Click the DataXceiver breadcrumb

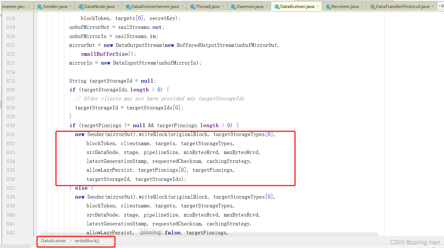click(53, 241)
